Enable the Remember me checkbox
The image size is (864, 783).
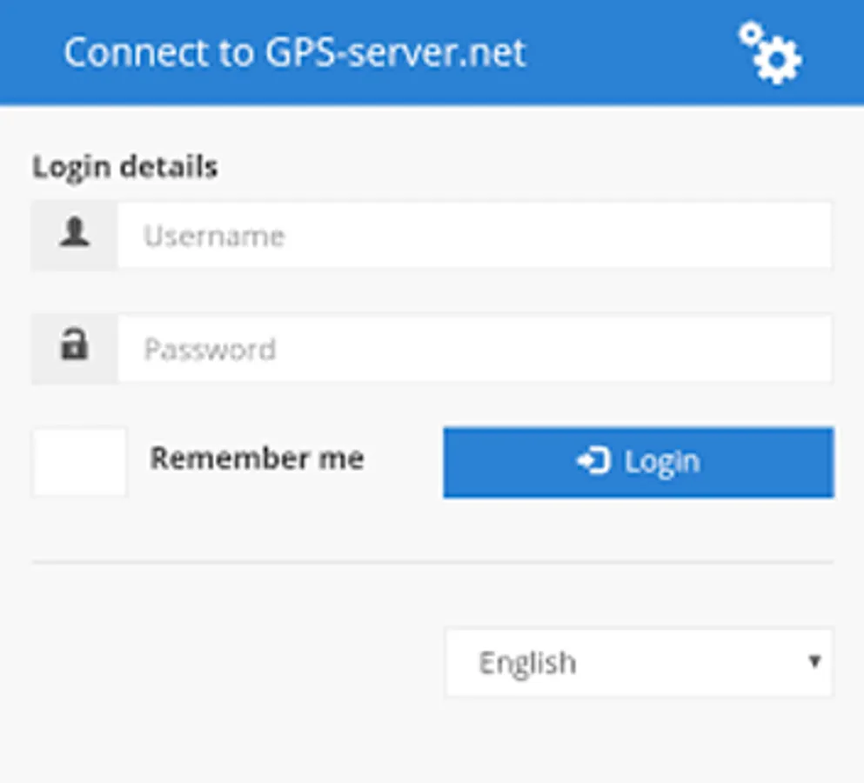click(x=79, y=462)
